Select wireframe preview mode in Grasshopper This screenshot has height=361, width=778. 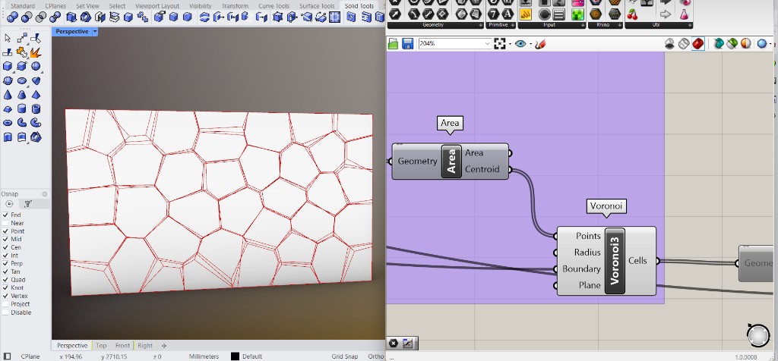[684, 43]
